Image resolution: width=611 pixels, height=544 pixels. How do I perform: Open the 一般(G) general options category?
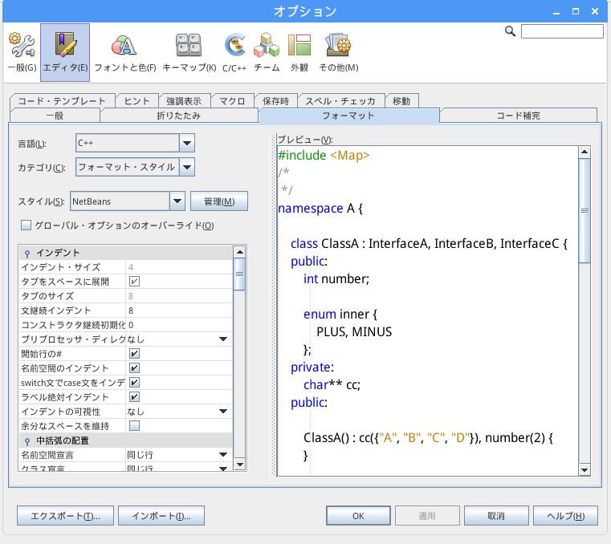click(21, 51)
